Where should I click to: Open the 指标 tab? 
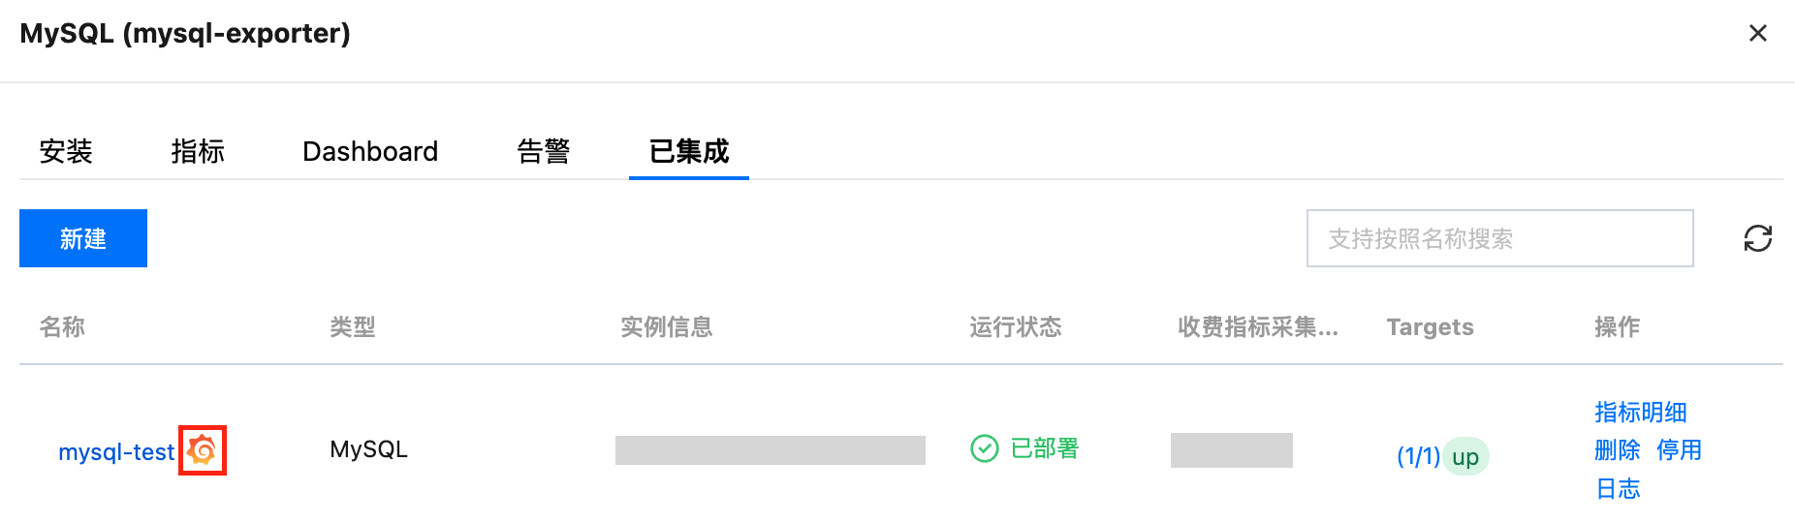(198, 151)
